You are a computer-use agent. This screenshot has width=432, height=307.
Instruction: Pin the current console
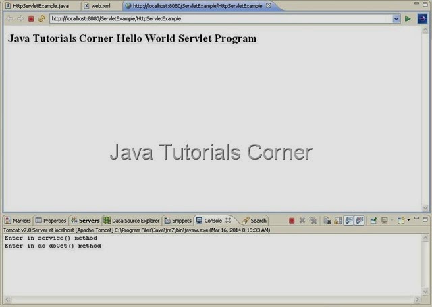373,220
